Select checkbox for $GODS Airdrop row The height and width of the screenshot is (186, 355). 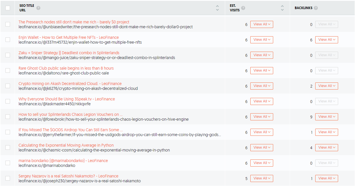(8, 132)
